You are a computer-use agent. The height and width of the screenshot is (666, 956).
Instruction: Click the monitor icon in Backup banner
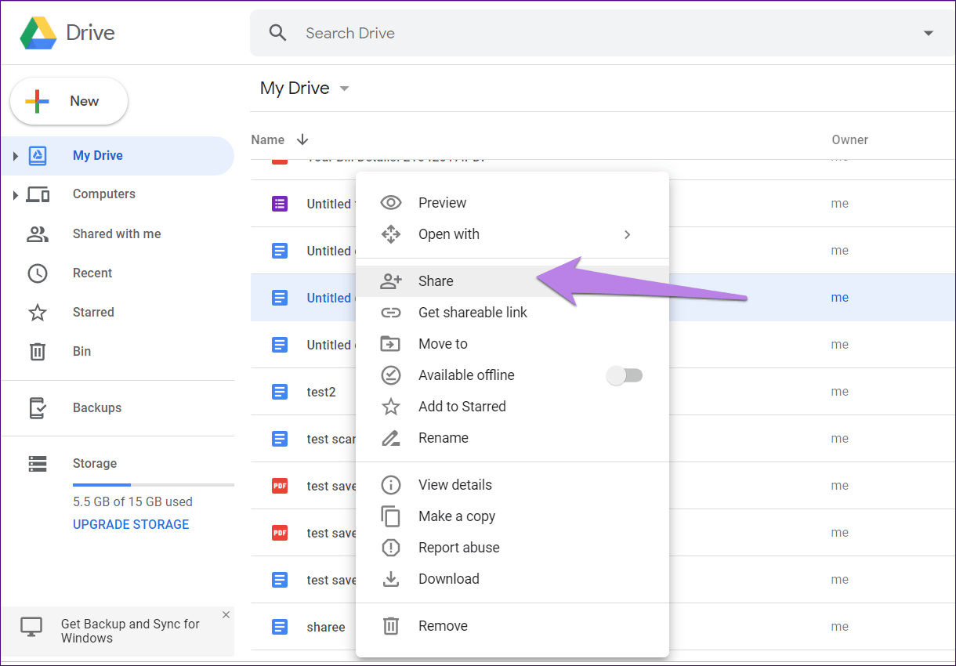tap(31, 627)
